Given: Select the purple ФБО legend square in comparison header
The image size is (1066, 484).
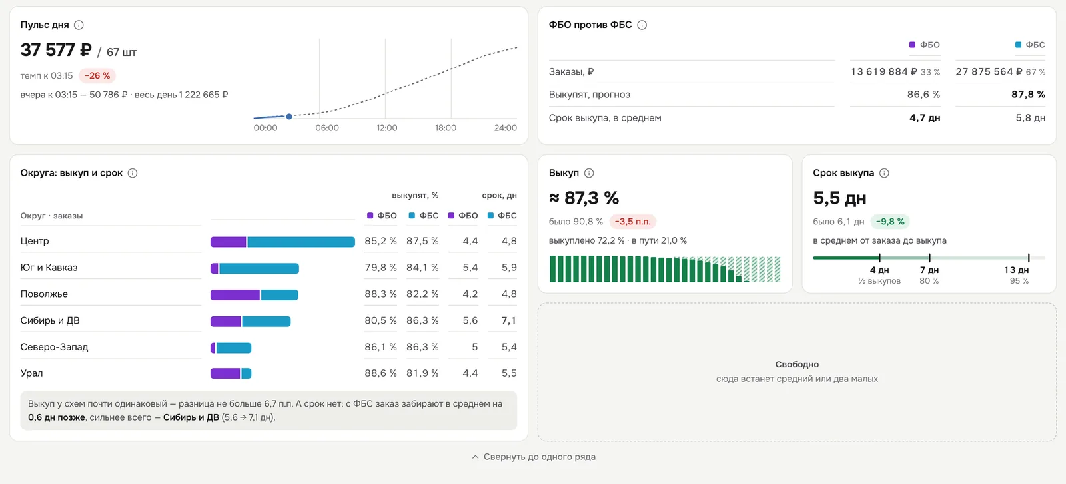Looking at the screenshot, I should tap(912, 45).
